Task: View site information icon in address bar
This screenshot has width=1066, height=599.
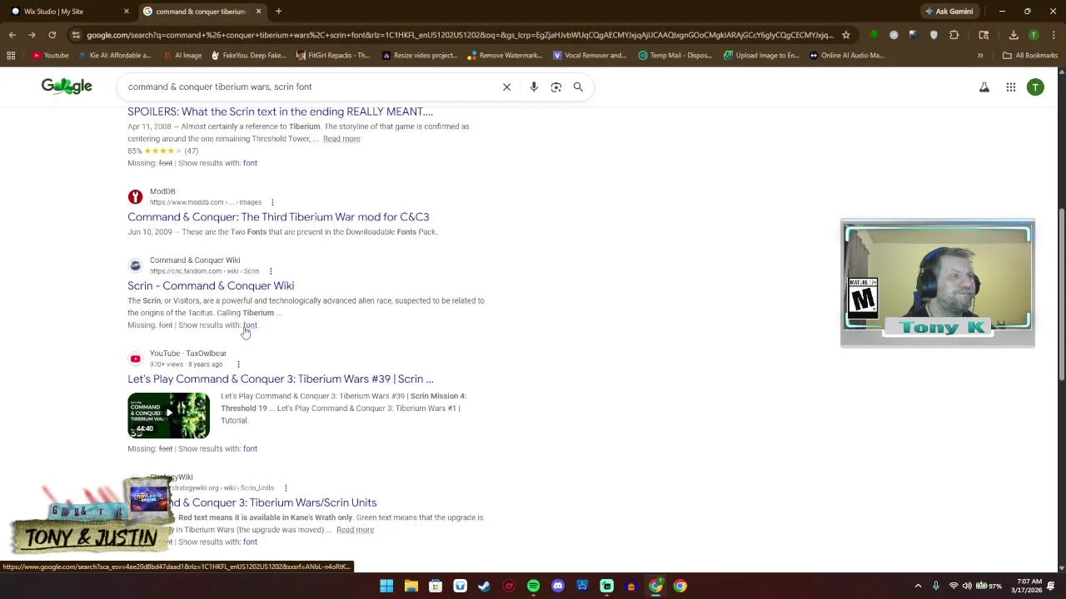Action: (x=76, y=35)
